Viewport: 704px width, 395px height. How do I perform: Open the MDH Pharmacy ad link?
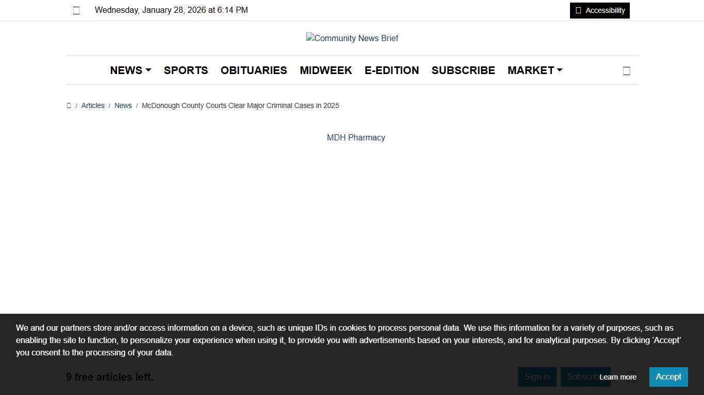click(356, 137)
